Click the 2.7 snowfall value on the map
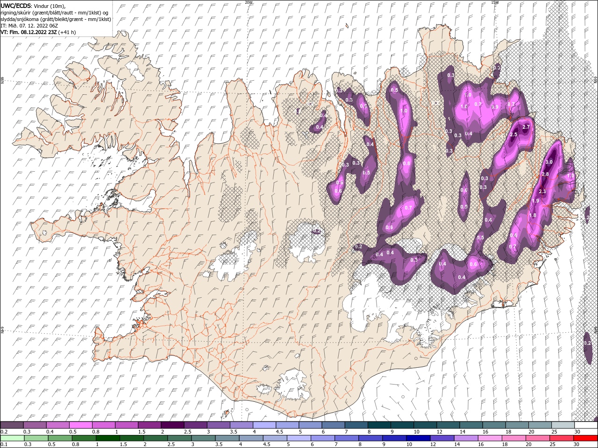 click(526, 127)
